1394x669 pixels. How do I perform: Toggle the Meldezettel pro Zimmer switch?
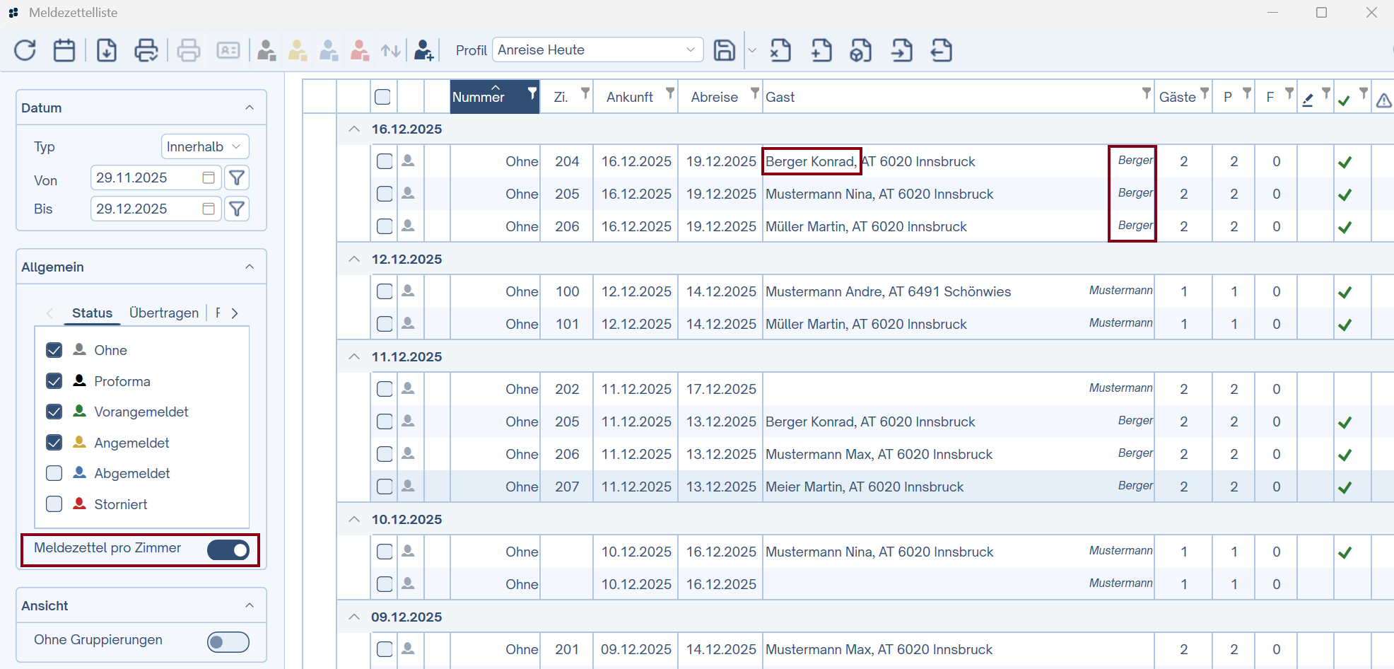(x=228, y=550)
